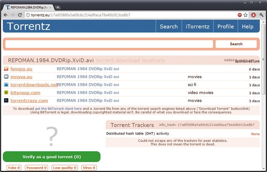
Task: Click the torrentcrazy.com site favicon
Action: tap(6, 101)
